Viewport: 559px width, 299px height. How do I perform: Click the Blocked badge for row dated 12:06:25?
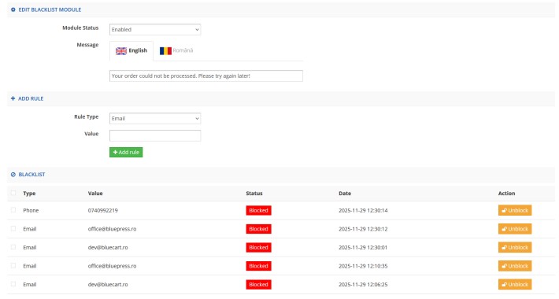click(258, 284)
